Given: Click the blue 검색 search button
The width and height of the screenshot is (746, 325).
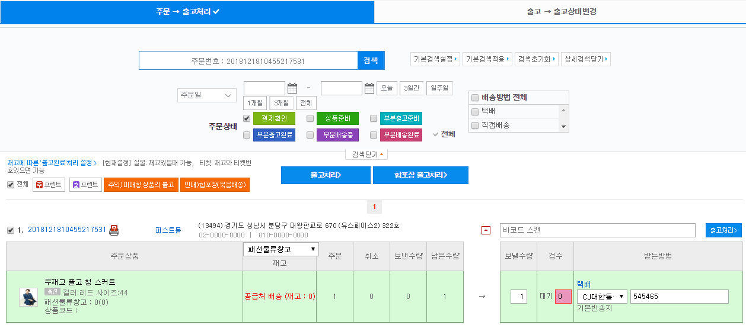Looking at the screenshot, I should pos(371,60).
